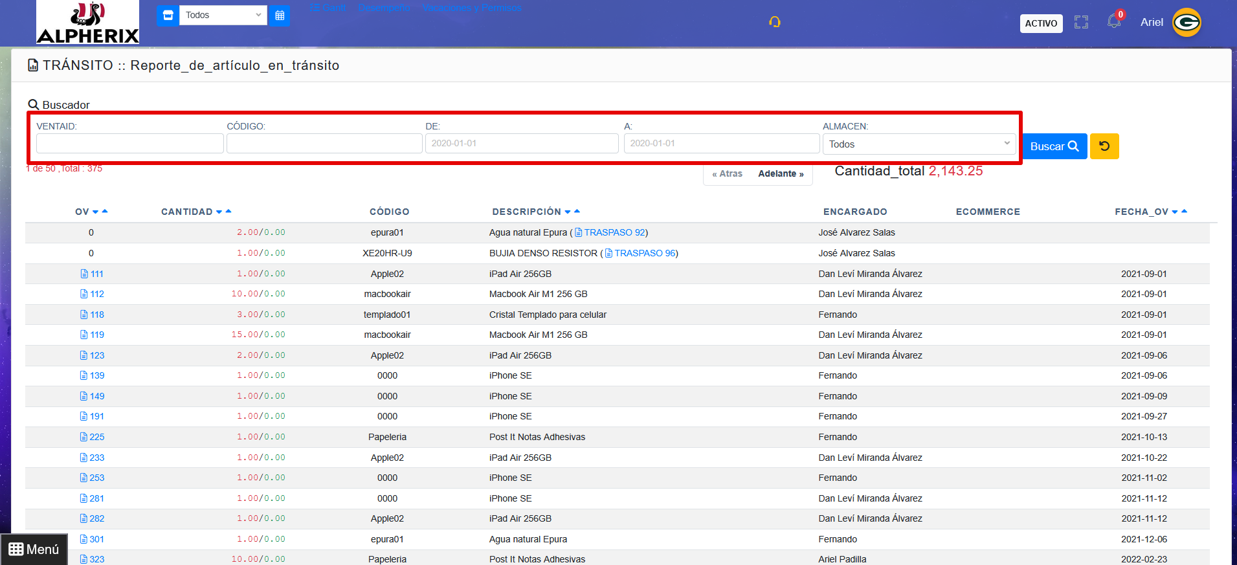Sort OV column descending arrow
The image size is (1237, 565).
[x=96, y=212]
